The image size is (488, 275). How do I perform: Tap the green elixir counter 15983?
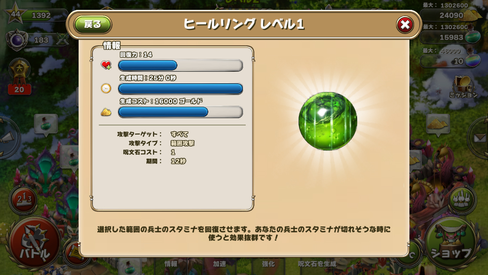pos(451,37)
